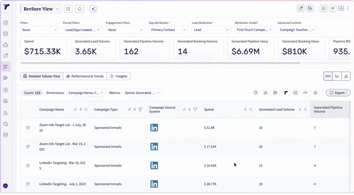Switch to the #123 numeric display mode
The height and width of the screenshot is (195, 354).
[x=328, y=76]
